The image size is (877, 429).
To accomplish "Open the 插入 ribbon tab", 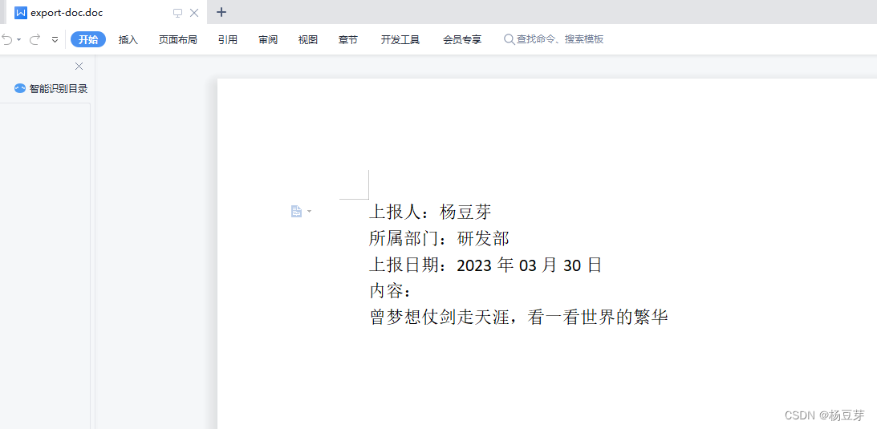I will (128, 39).
